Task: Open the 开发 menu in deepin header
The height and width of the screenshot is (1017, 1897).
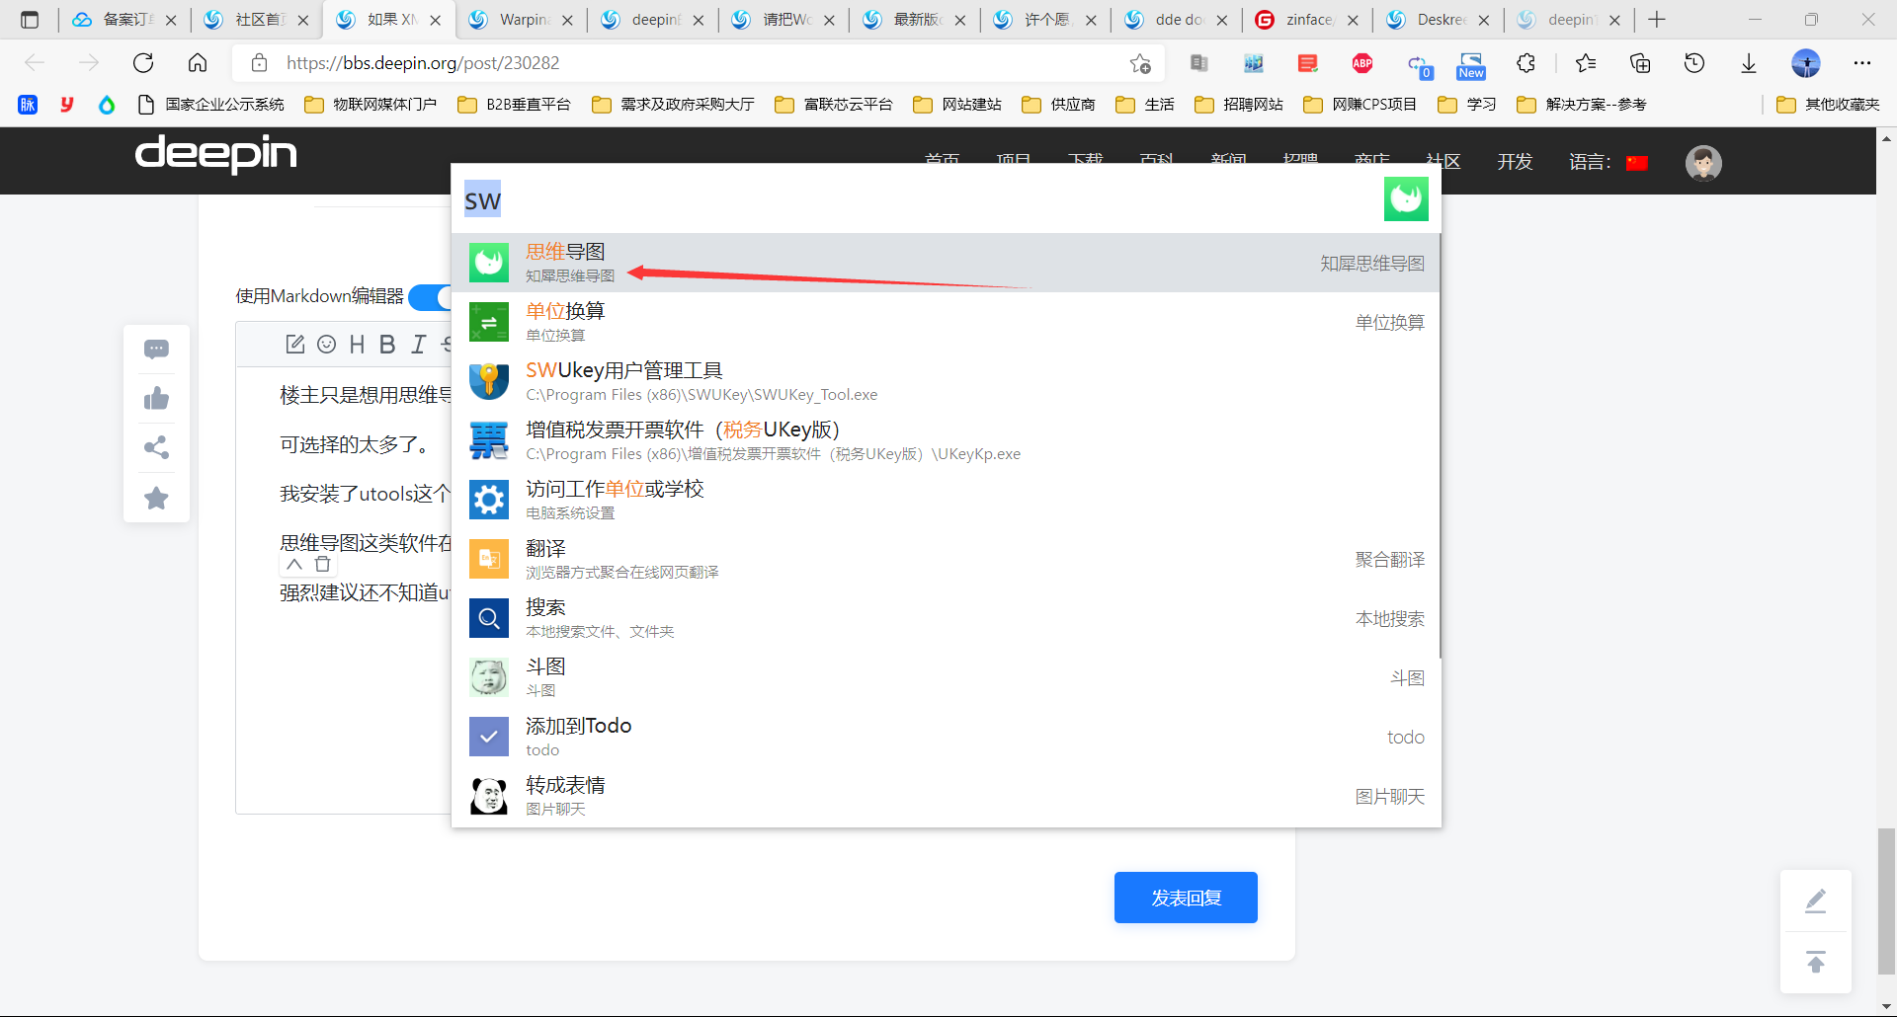Action: 1515,162
